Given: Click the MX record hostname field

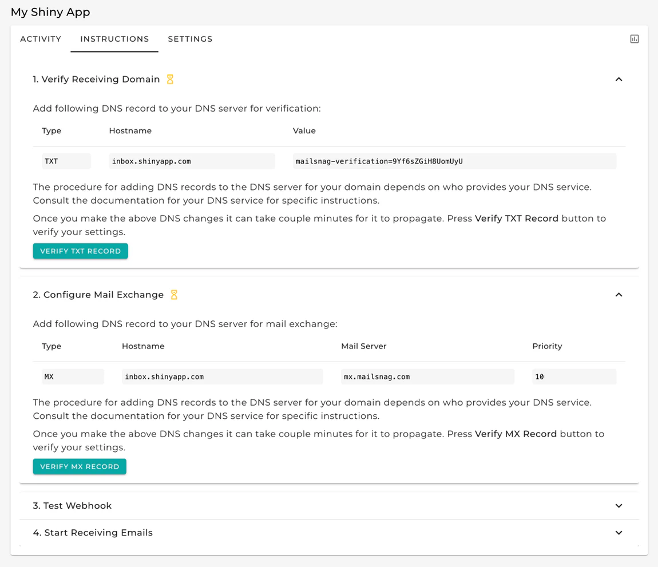Looking at the screenshot, I should 222,376.
